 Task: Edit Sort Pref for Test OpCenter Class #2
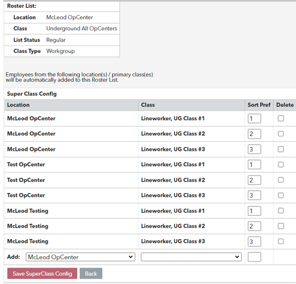(254, 180)
